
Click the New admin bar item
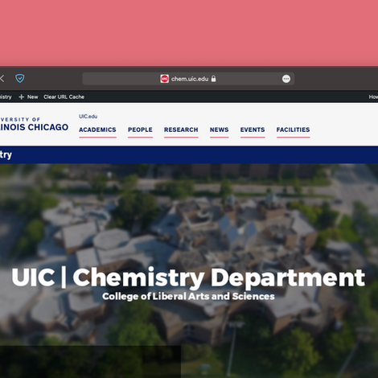click(33, 97)
